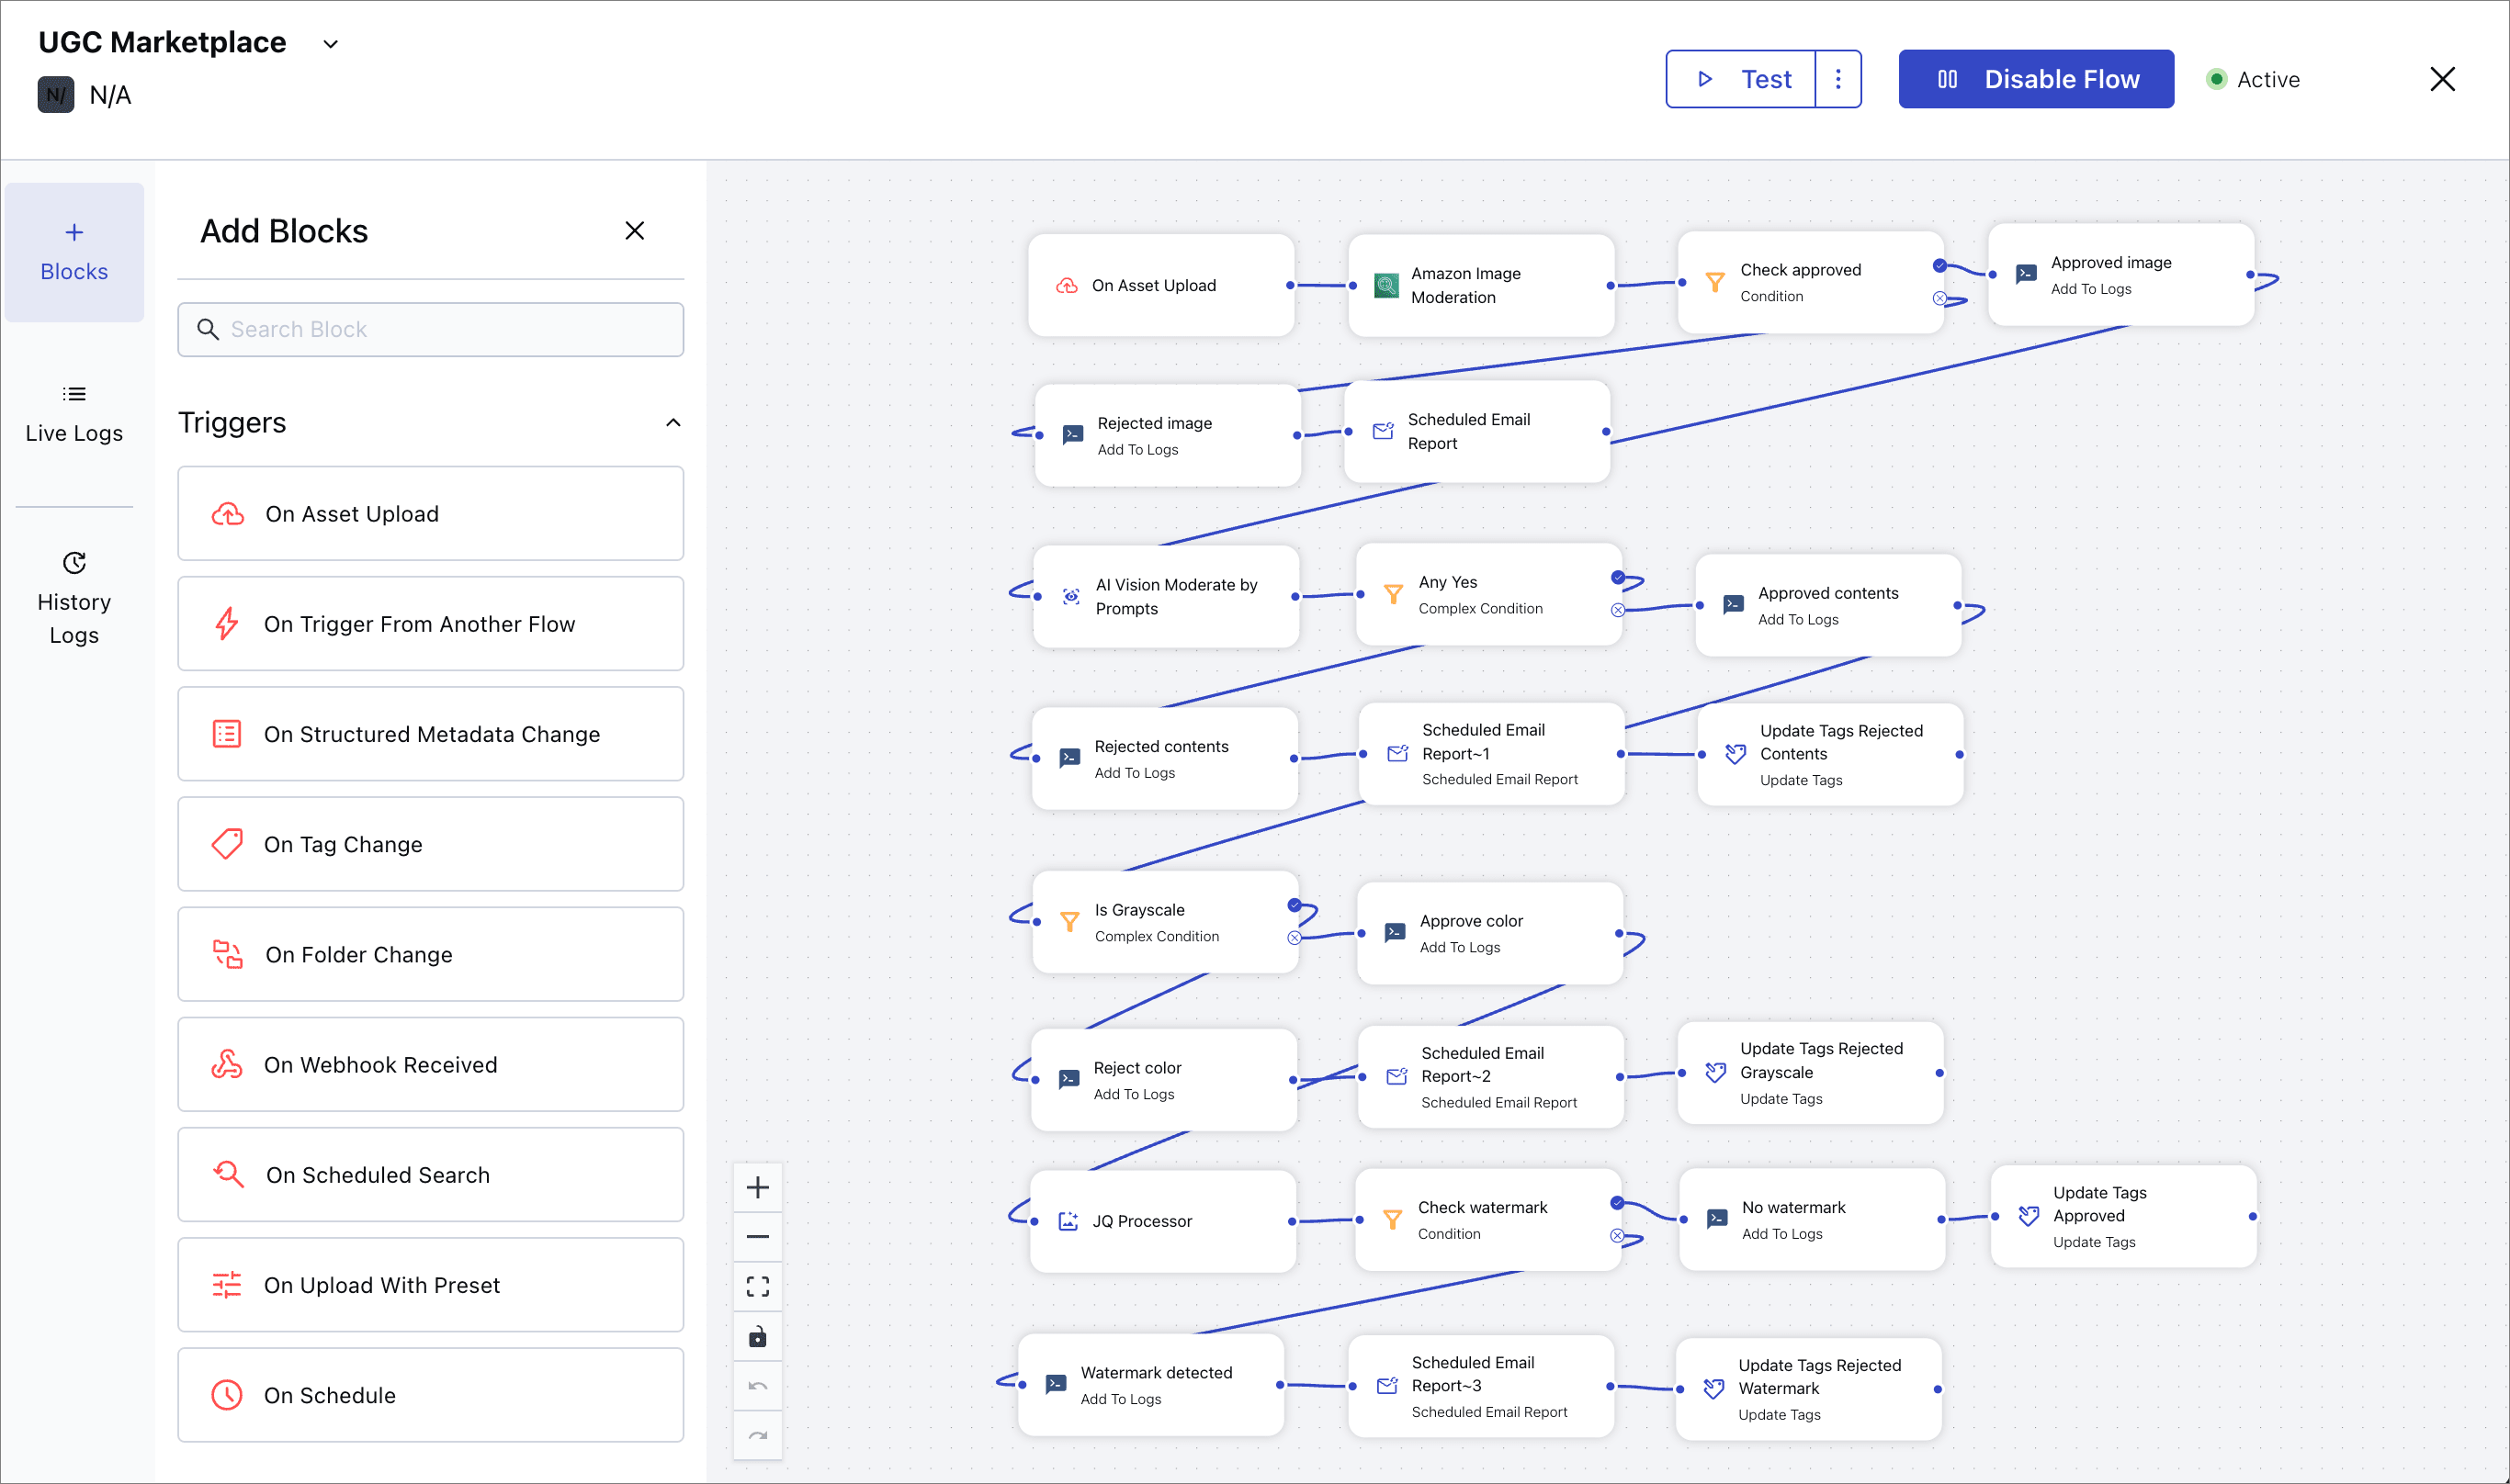
Task: Collapse the Triggers section
Action: (x=673, y=423)
